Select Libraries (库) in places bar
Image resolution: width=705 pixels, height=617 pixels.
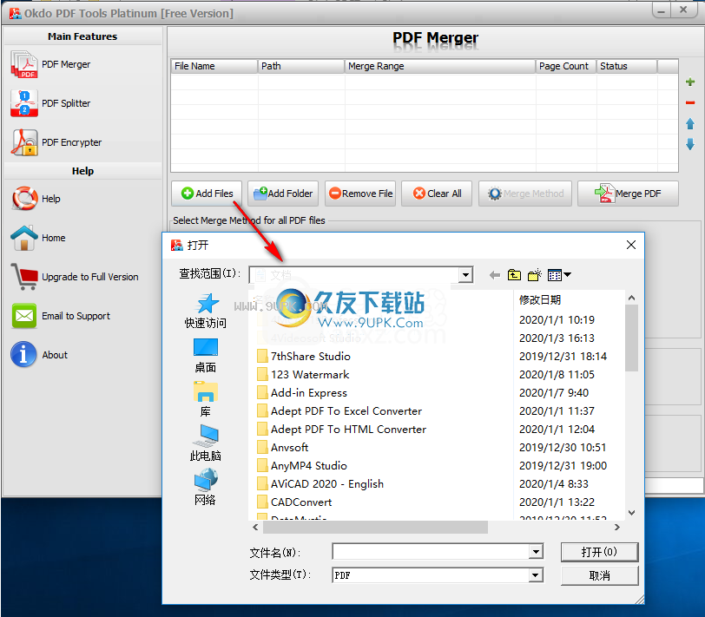click(206, 399)
